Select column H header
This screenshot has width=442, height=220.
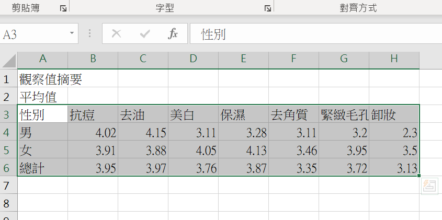394,60
